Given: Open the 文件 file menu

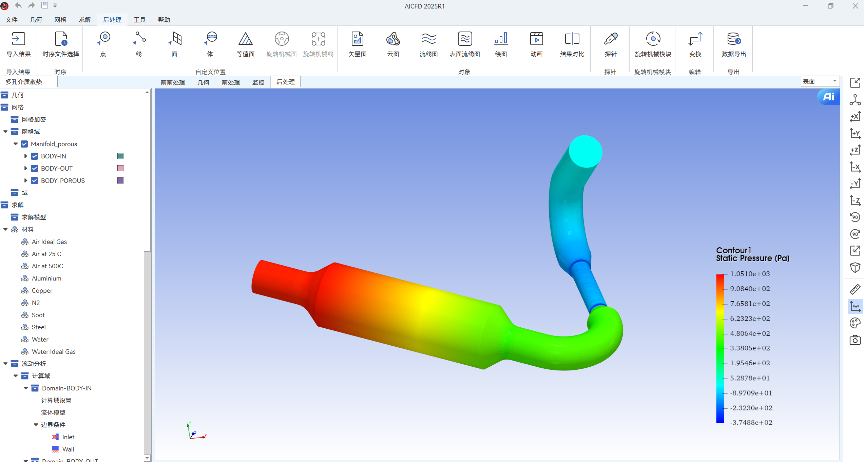Looking at the screenshot, I should click(x=12, y=20).
